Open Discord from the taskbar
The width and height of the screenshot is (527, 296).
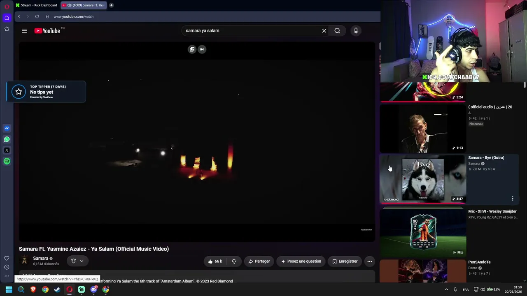coord(93,289)
